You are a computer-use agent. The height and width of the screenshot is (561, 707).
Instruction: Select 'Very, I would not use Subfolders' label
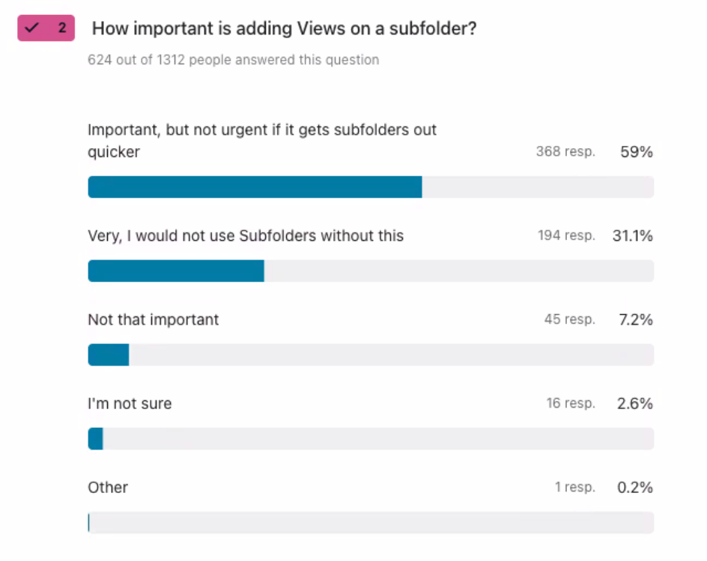click(x=246, y=236)
